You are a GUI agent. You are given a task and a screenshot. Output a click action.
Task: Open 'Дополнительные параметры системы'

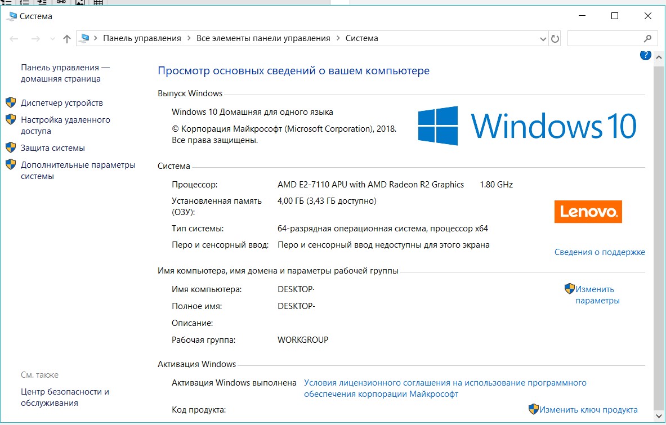[78, 170]
